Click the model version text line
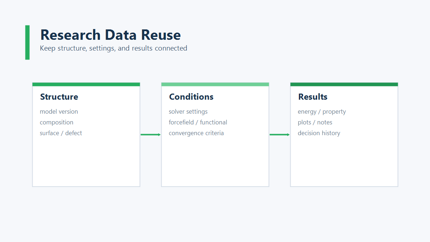 [x=59, y=111]
